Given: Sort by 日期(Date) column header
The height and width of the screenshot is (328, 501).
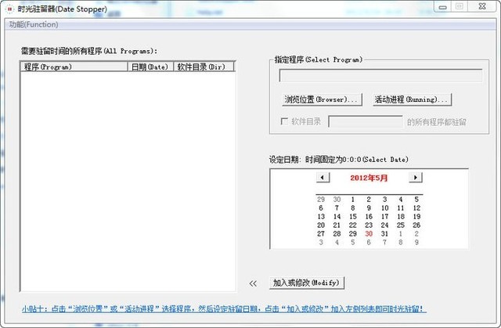Looking at the screenshot, I should 150,67.
